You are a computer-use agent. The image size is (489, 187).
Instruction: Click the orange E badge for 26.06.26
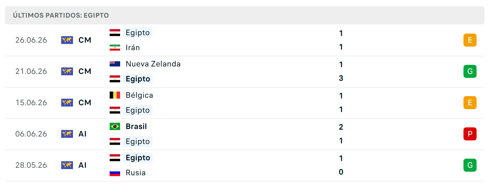coord(470,40)
